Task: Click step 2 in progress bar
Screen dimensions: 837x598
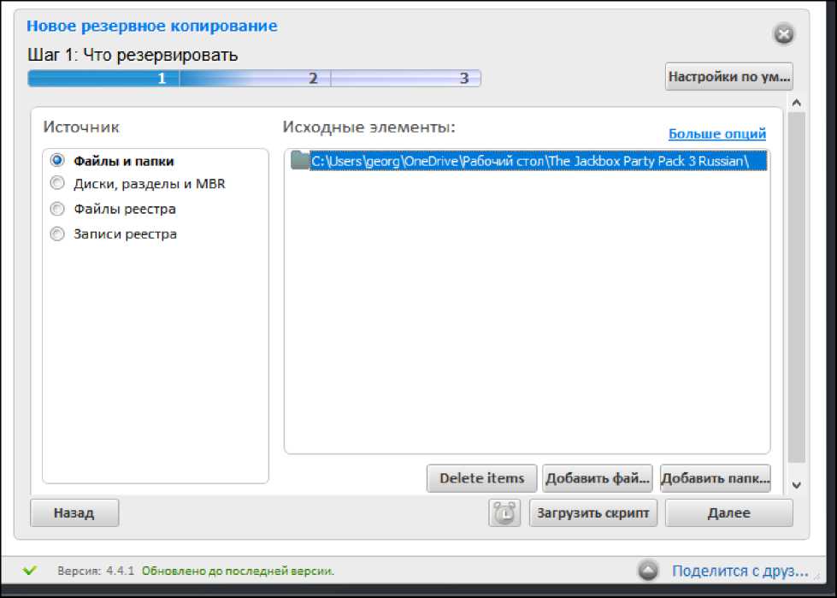Action: (255, 79)
